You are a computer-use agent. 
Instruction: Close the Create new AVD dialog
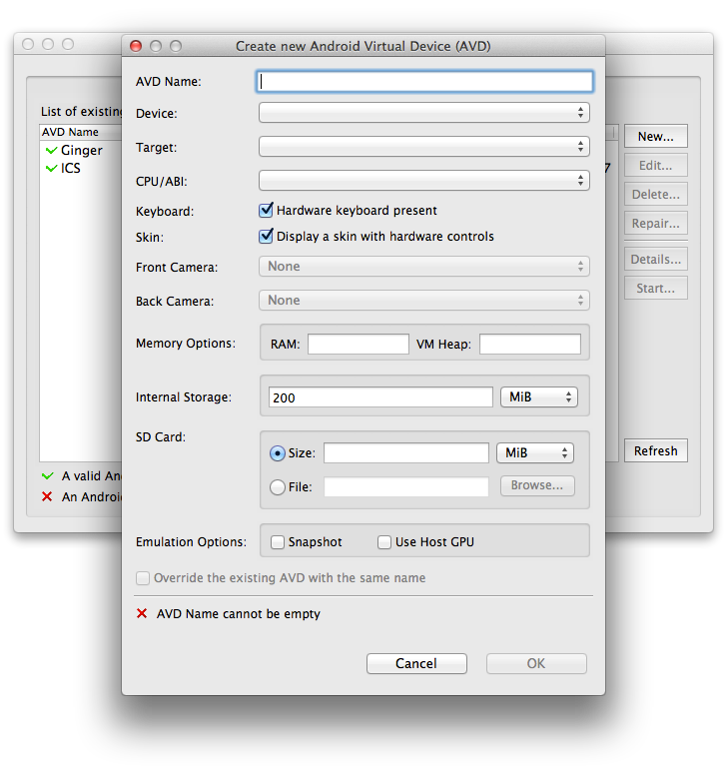pyautogui.click(x=136, y=46)
